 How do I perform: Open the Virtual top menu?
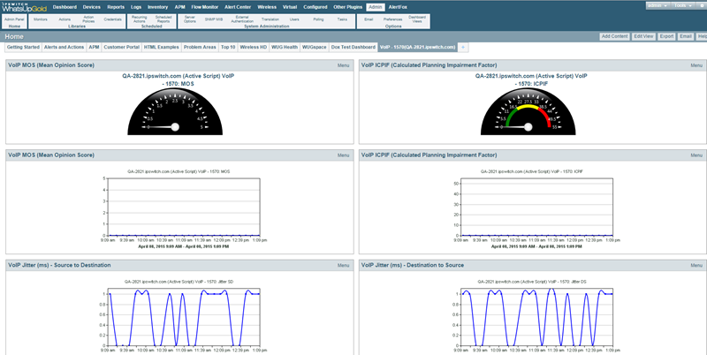[x=290, y=7]
